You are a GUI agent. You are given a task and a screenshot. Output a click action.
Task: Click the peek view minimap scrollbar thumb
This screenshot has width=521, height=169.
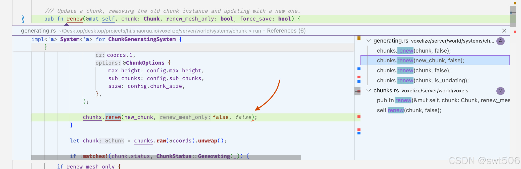click(357, 91)
